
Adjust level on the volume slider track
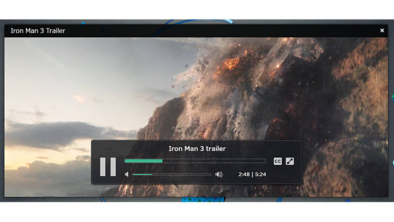pyautogui.click(x=172, y=174)
